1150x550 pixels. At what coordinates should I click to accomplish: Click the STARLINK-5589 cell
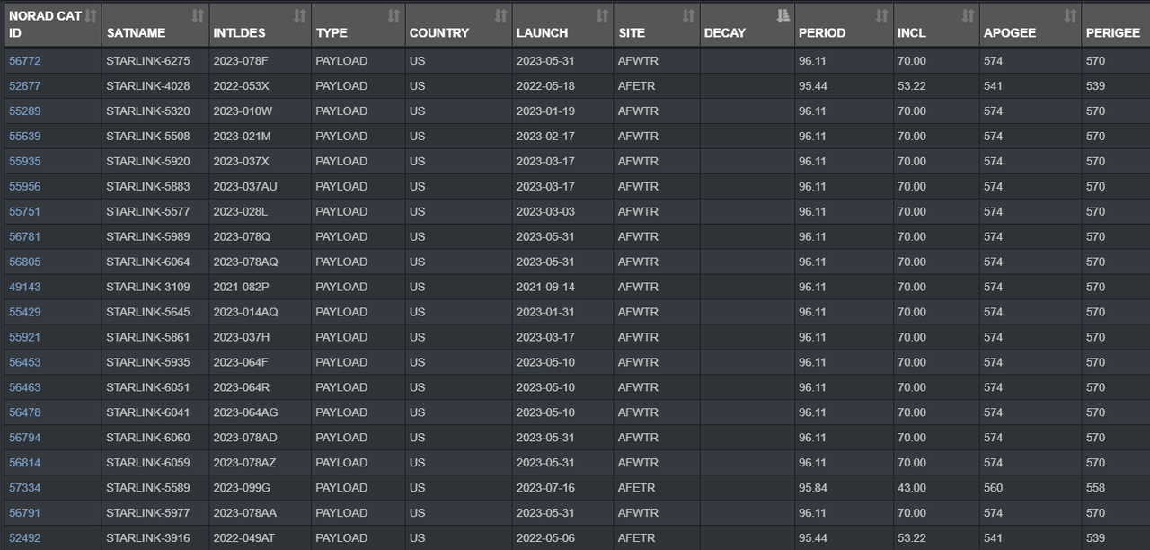tap(155, 488)
